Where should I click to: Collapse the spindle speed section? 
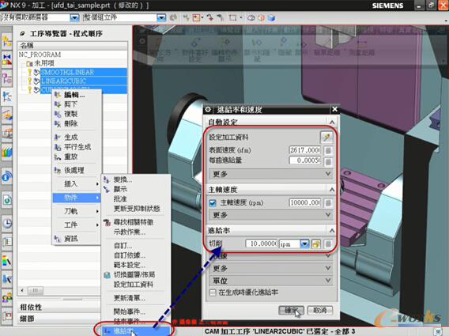coord(332,189)
